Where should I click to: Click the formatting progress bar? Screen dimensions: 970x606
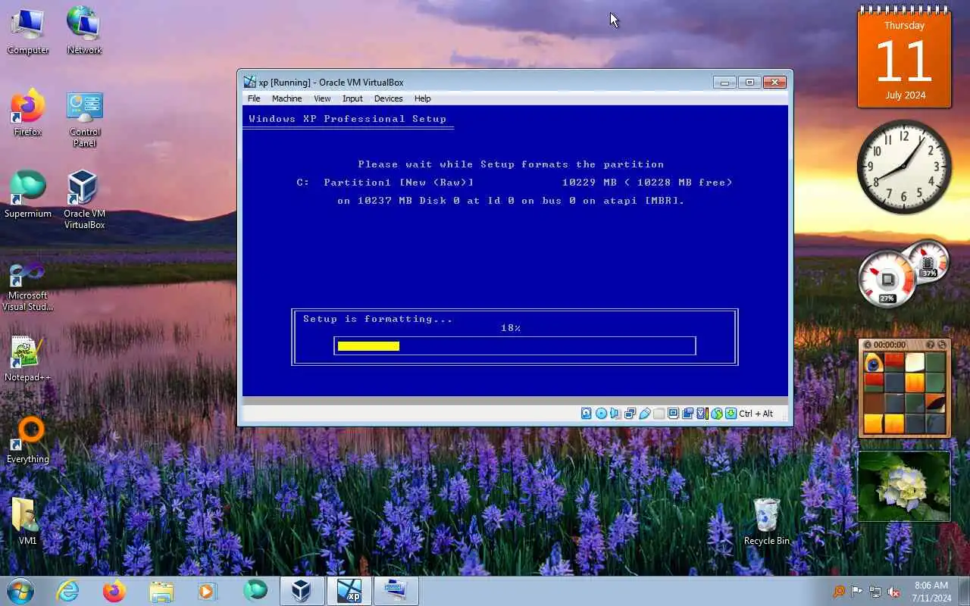[515, 346]
